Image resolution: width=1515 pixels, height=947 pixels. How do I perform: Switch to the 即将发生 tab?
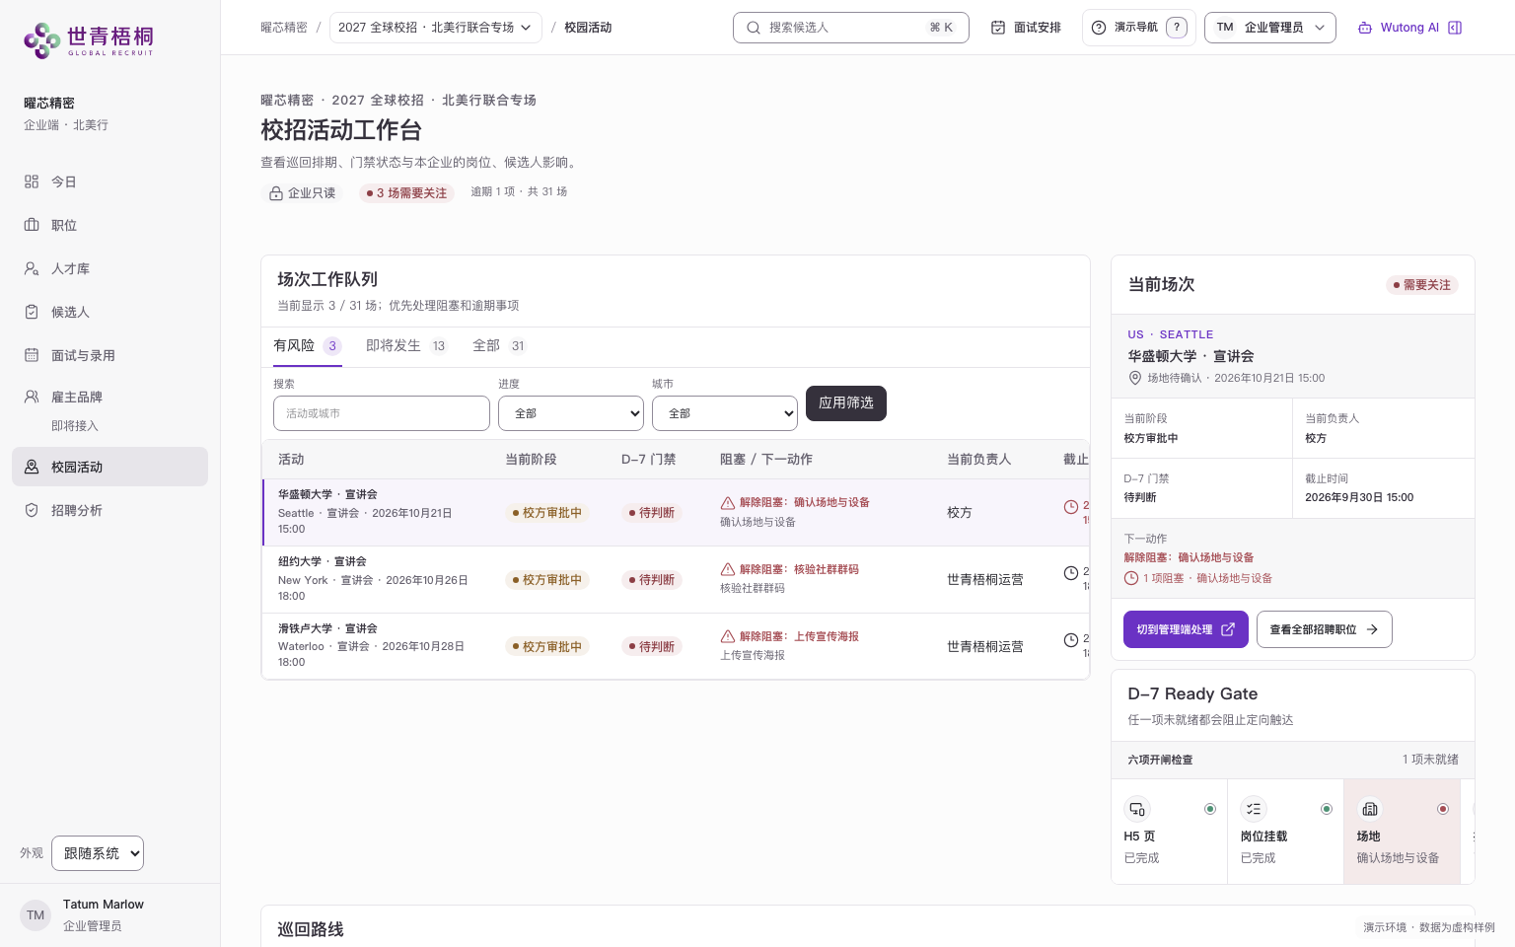click(405, 346)
